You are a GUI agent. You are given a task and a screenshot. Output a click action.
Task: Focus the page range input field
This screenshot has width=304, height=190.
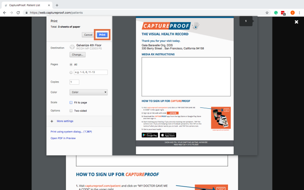tap(91, 72)
